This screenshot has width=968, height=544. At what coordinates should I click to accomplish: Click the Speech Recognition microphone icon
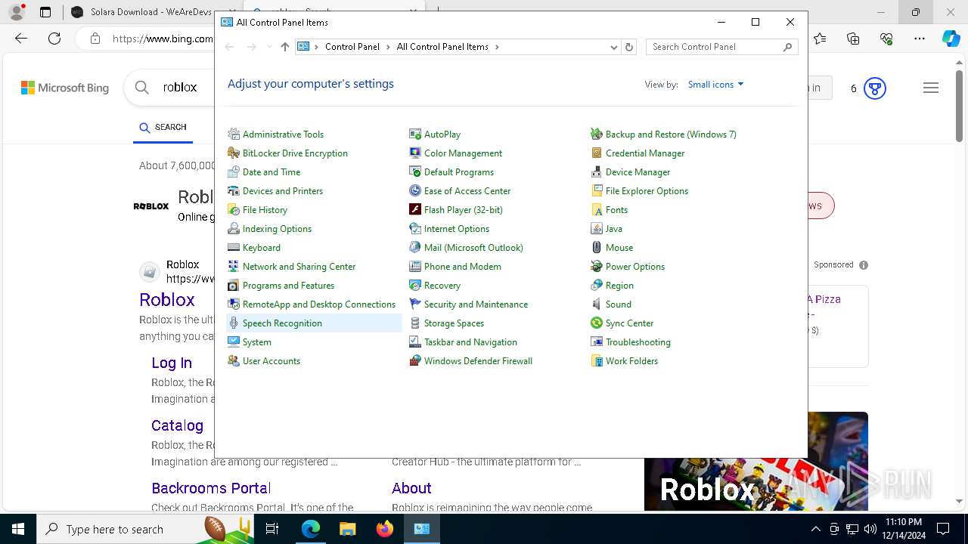[x=234, y=323]
